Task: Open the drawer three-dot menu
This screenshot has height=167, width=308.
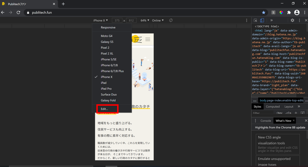Action: tap(255, 121)
